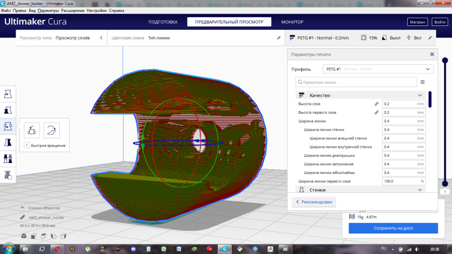
Task: Click the adhesion Вкл icon
Action: pyautogui.click(x=409, y=38)
